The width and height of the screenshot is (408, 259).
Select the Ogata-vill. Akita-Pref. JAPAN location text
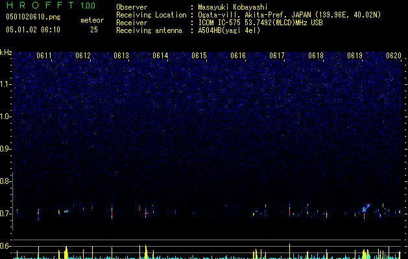(x=289, y=15)
